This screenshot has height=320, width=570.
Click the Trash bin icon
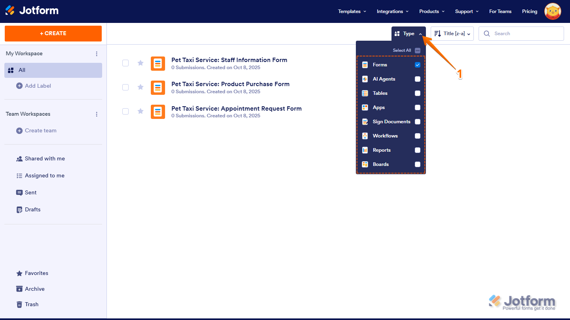coord(19,304)
